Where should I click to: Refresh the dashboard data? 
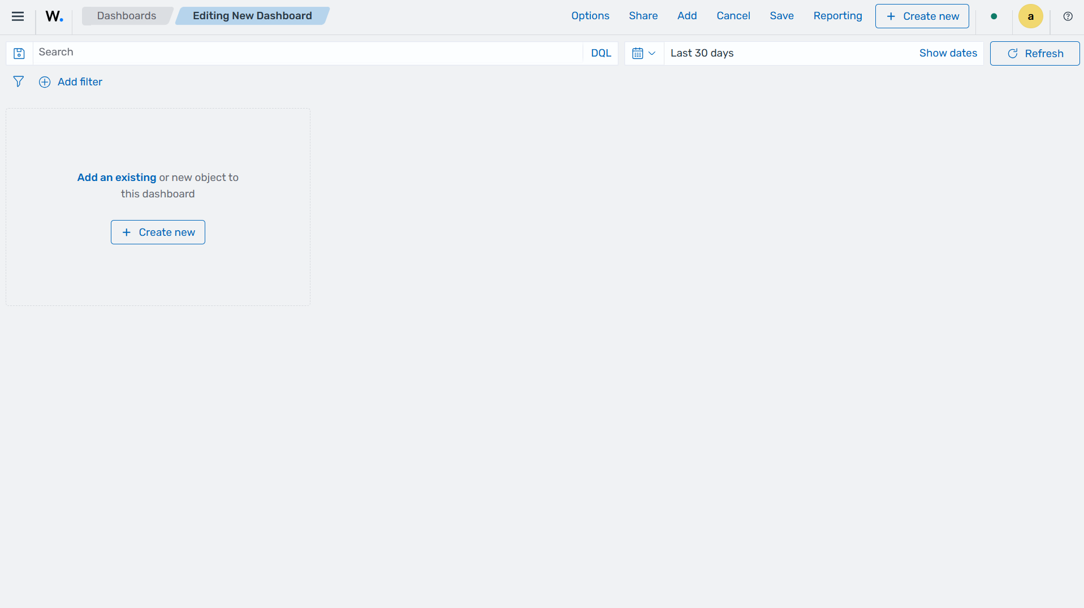pos(1034,53)
